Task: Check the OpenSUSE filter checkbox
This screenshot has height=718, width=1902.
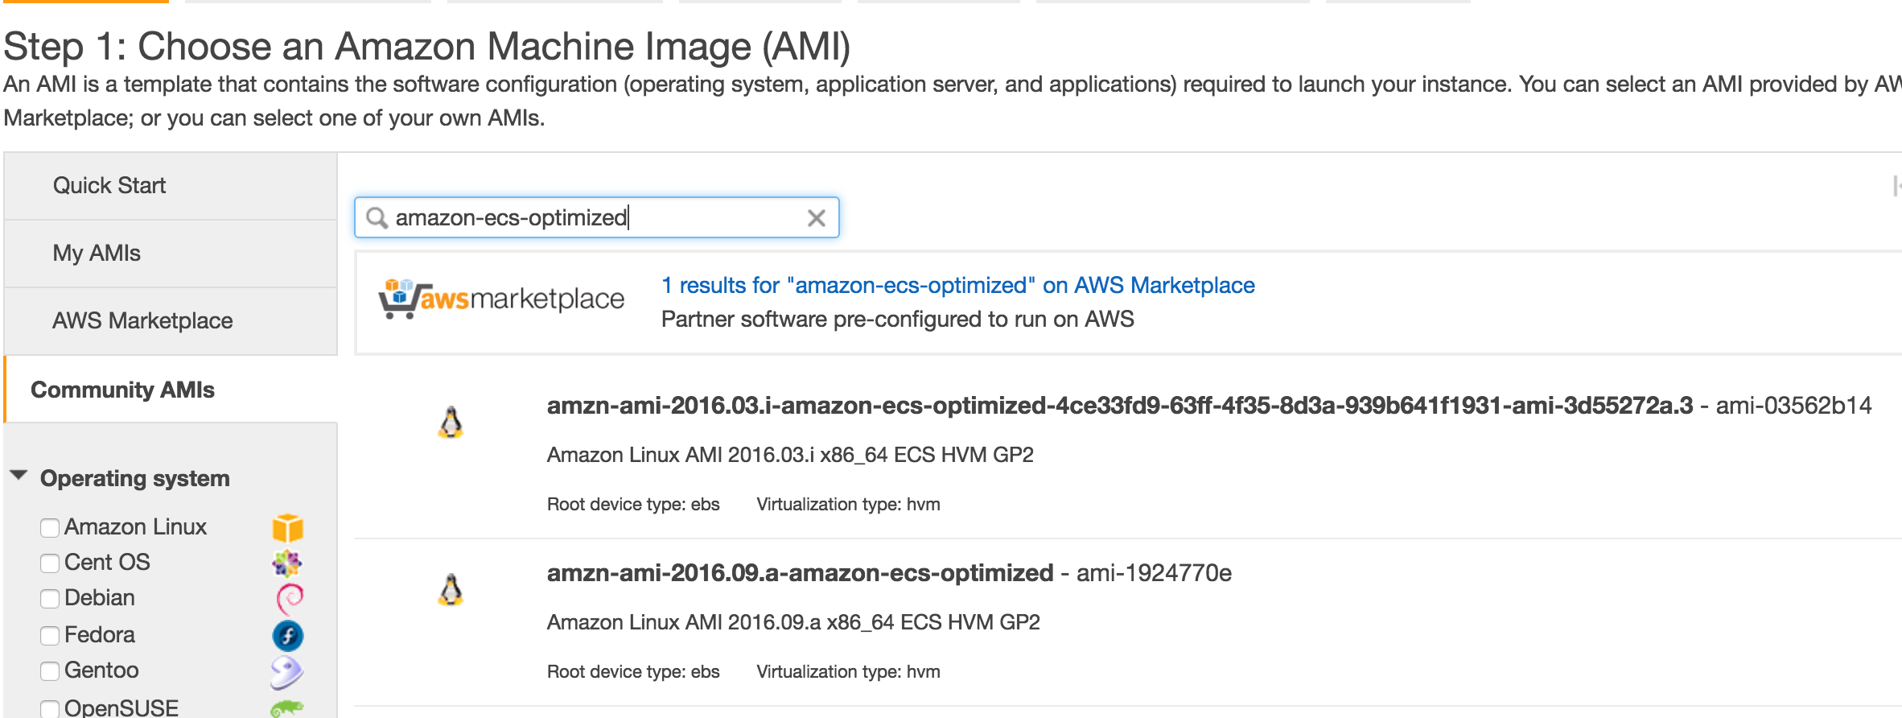Action: coord(50,709)
